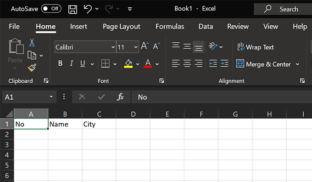The width and height of the screenshot is (312, 182).
Task: Select column D header
Action: click(133, 114)
